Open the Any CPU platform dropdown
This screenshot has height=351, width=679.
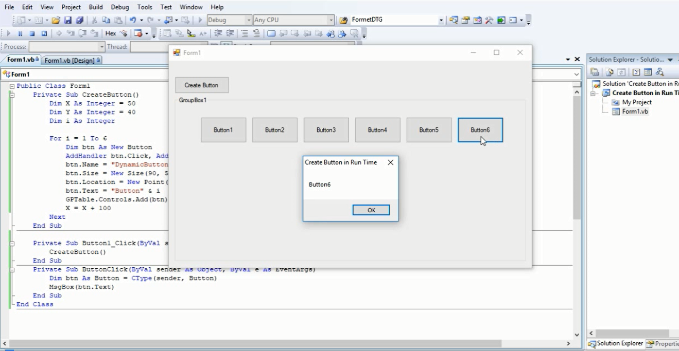click(331, 21)
